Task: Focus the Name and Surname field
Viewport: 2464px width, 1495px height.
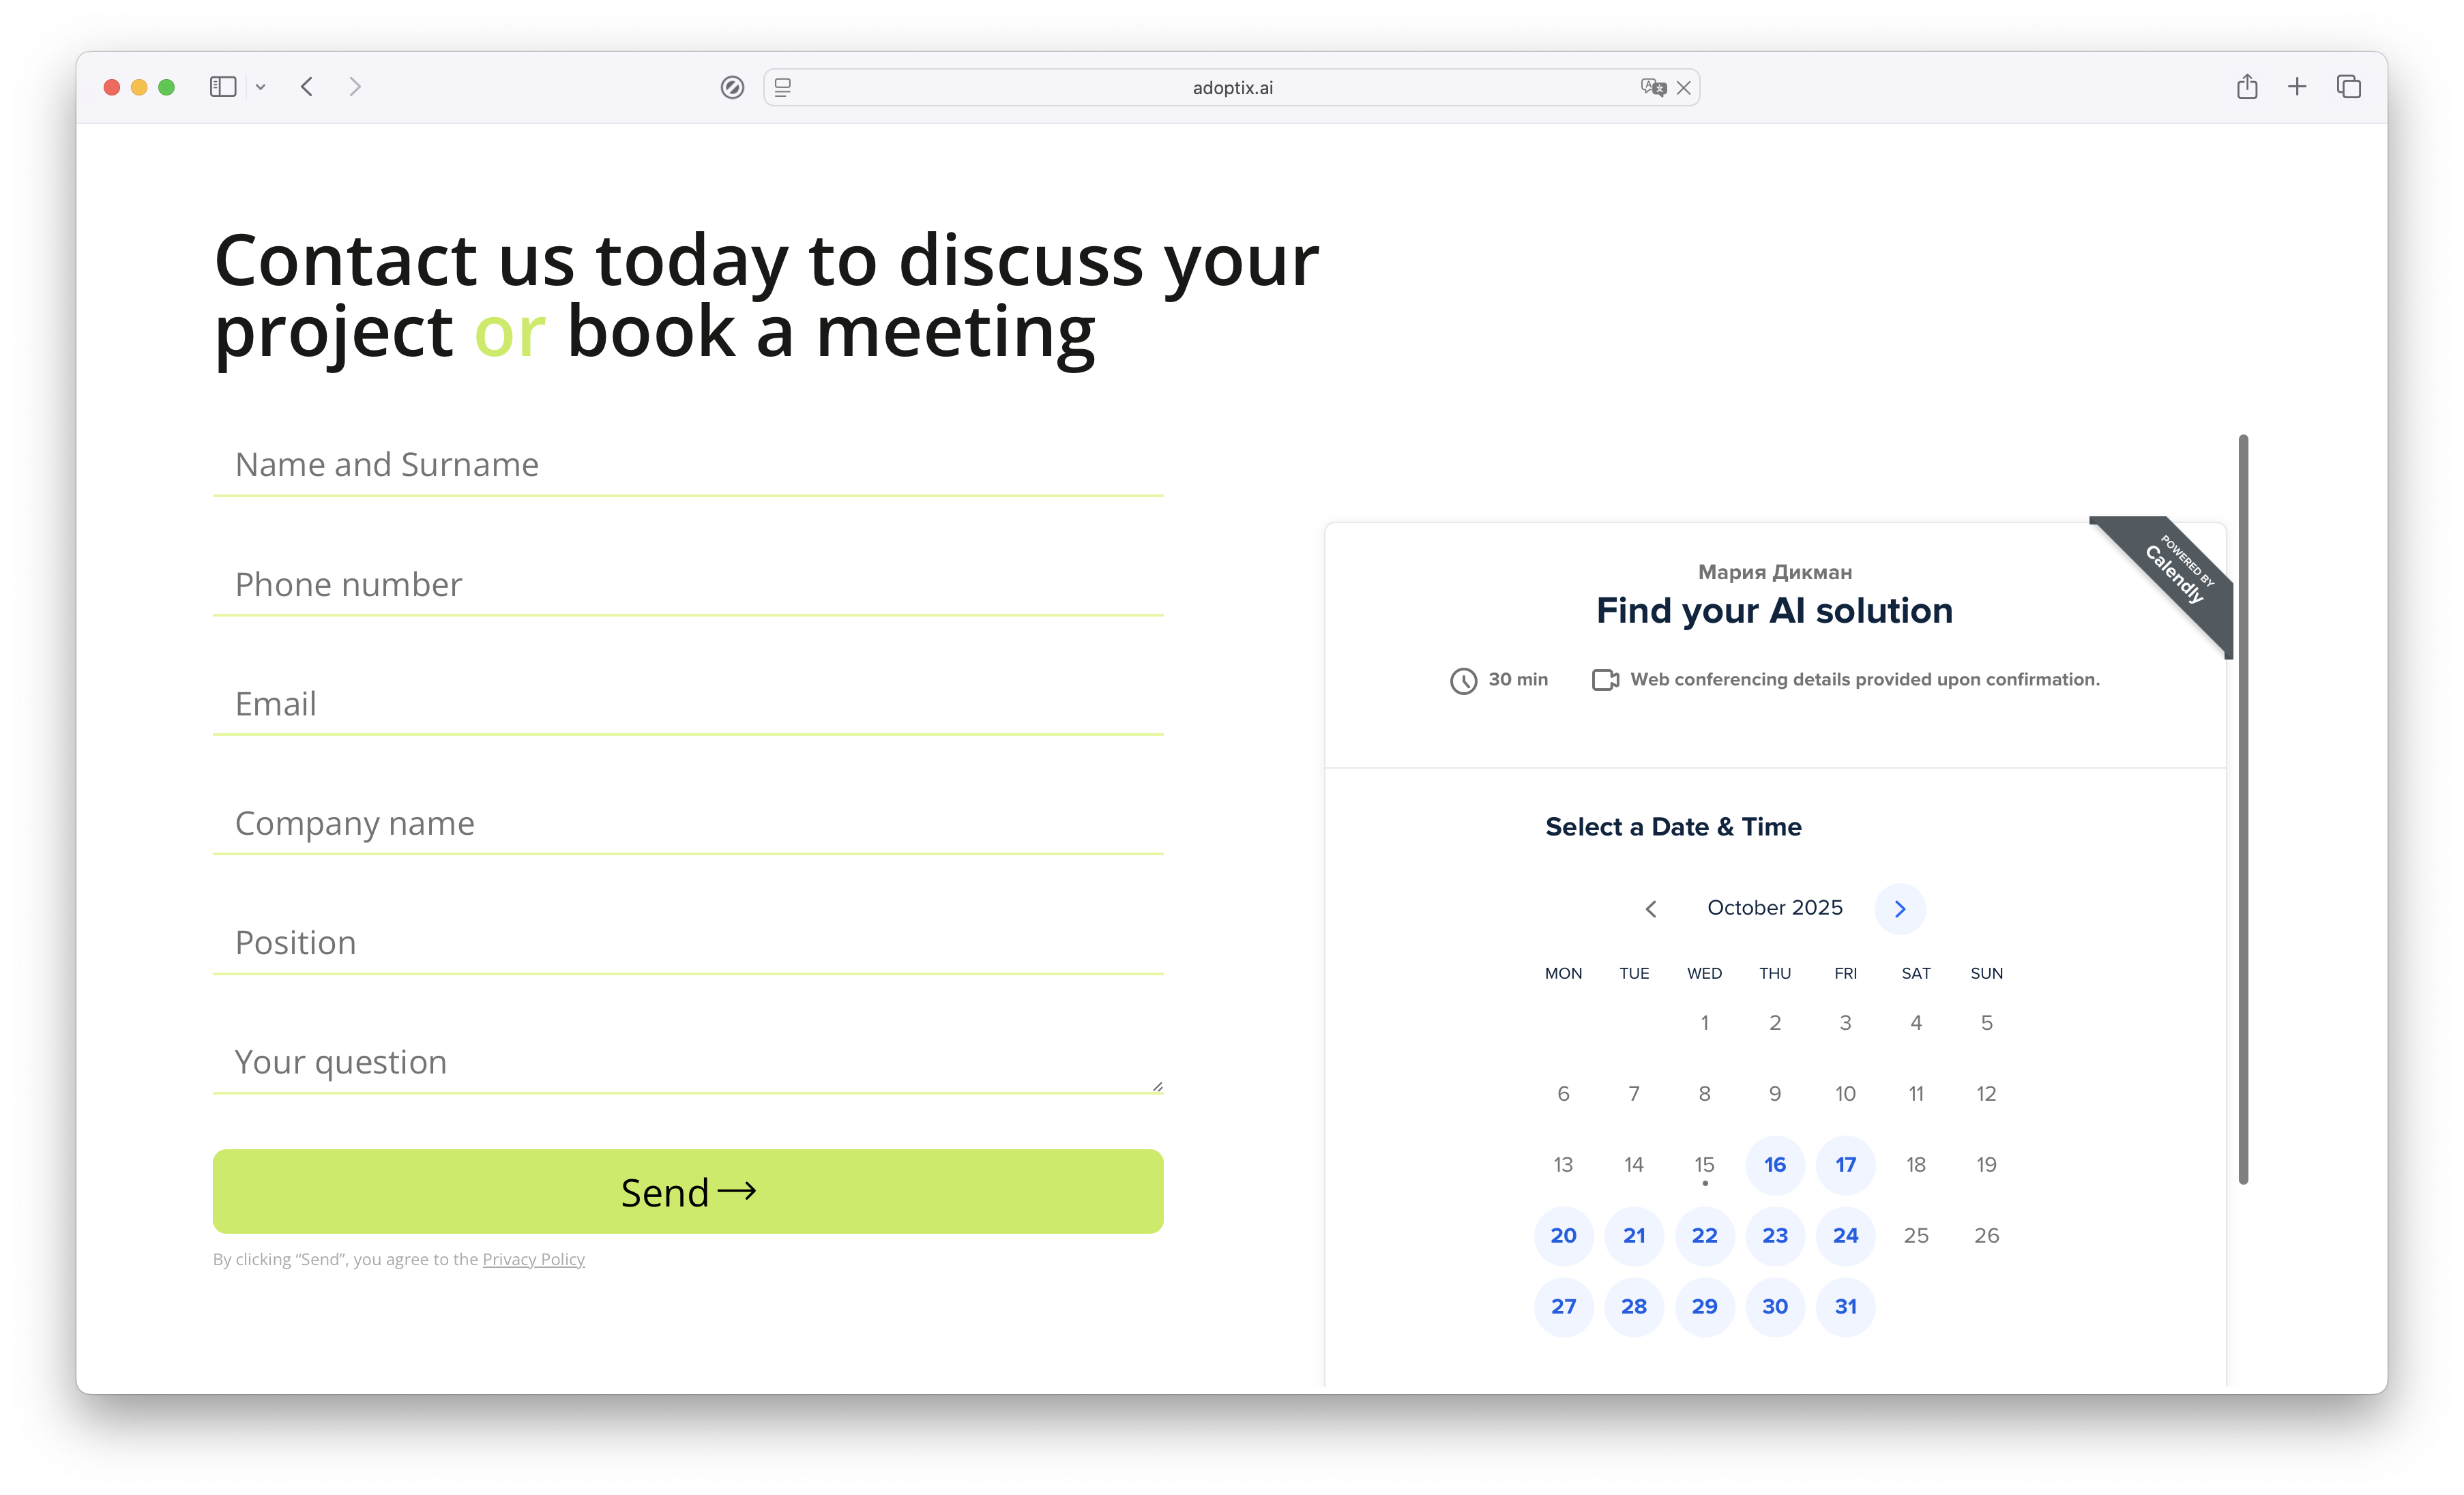Action: (x=688, y=465)
